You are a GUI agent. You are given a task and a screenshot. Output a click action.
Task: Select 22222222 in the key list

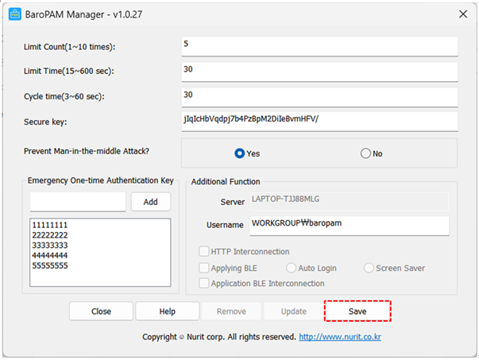coord(50,235)
